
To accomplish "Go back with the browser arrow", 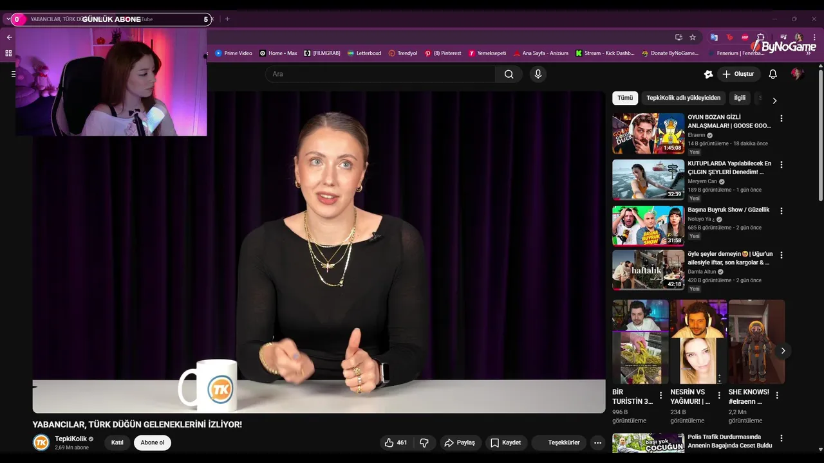I will (x=9, y=37).
